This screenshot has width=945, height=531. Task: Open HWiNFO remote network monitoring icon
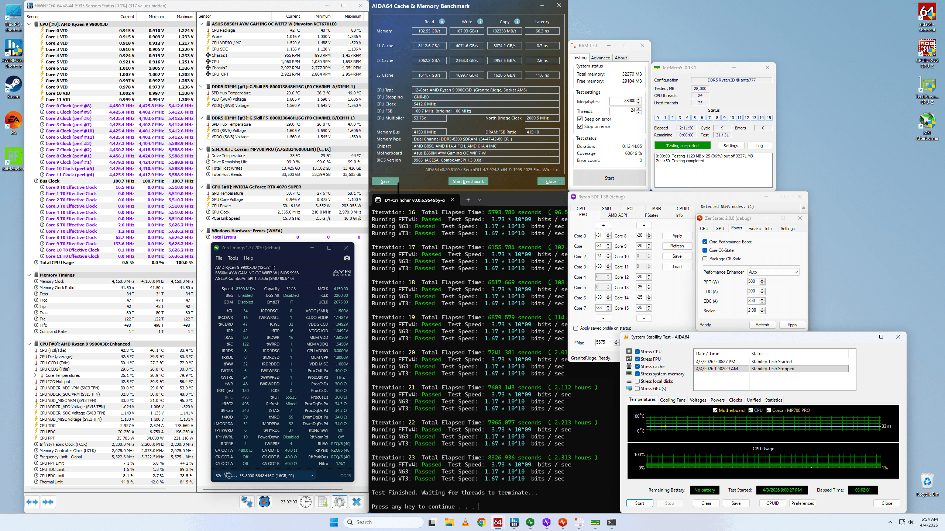click(247, 502)
